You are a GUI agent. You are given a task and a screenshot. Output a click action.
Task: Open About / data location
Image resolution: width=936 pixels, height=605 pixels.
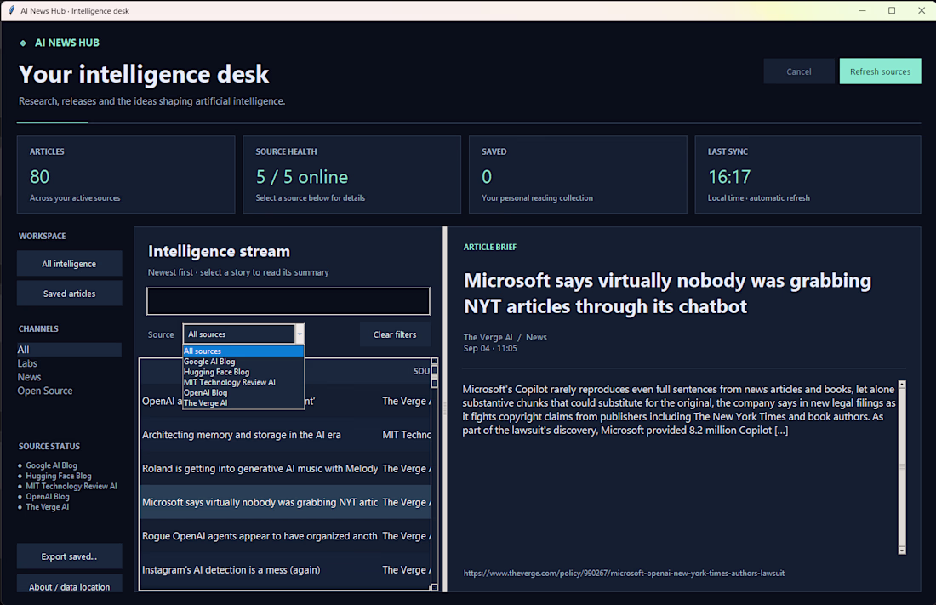click(69, 584)
